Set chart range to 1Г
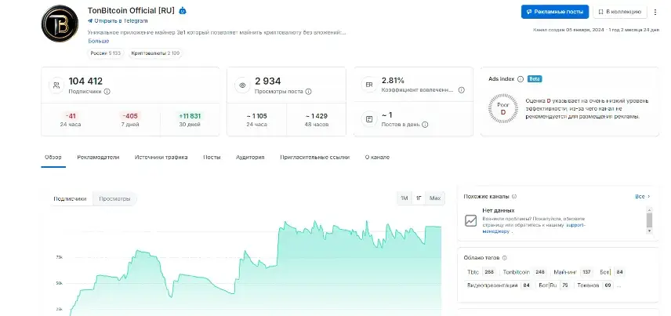Image resolution: width=671 pixels, height=316 pixels. tap(419, 198)
